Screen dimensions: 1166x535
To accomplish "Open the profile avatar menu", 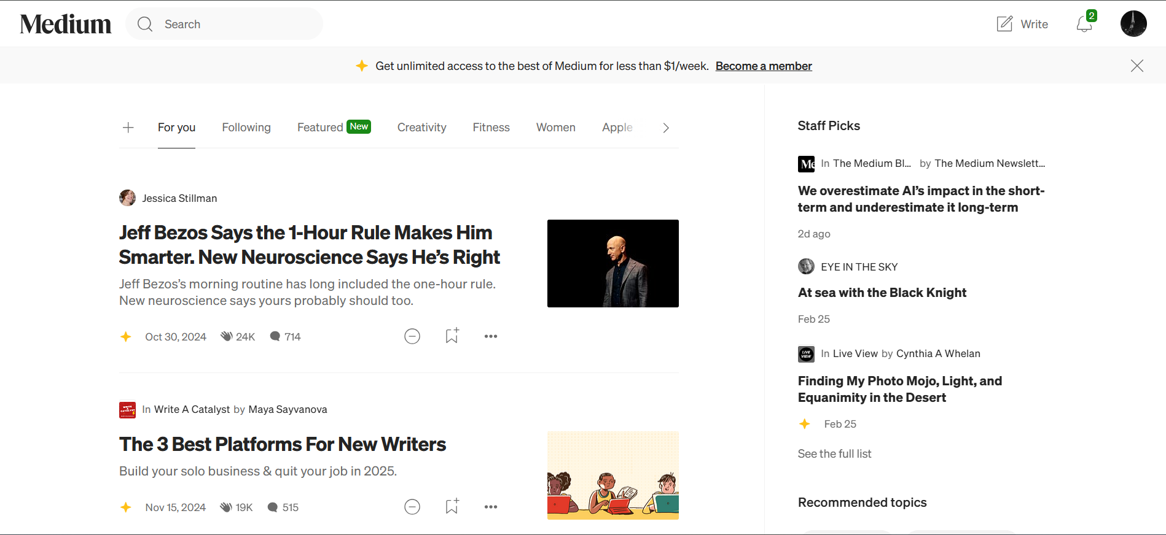I will point(1133,24).
